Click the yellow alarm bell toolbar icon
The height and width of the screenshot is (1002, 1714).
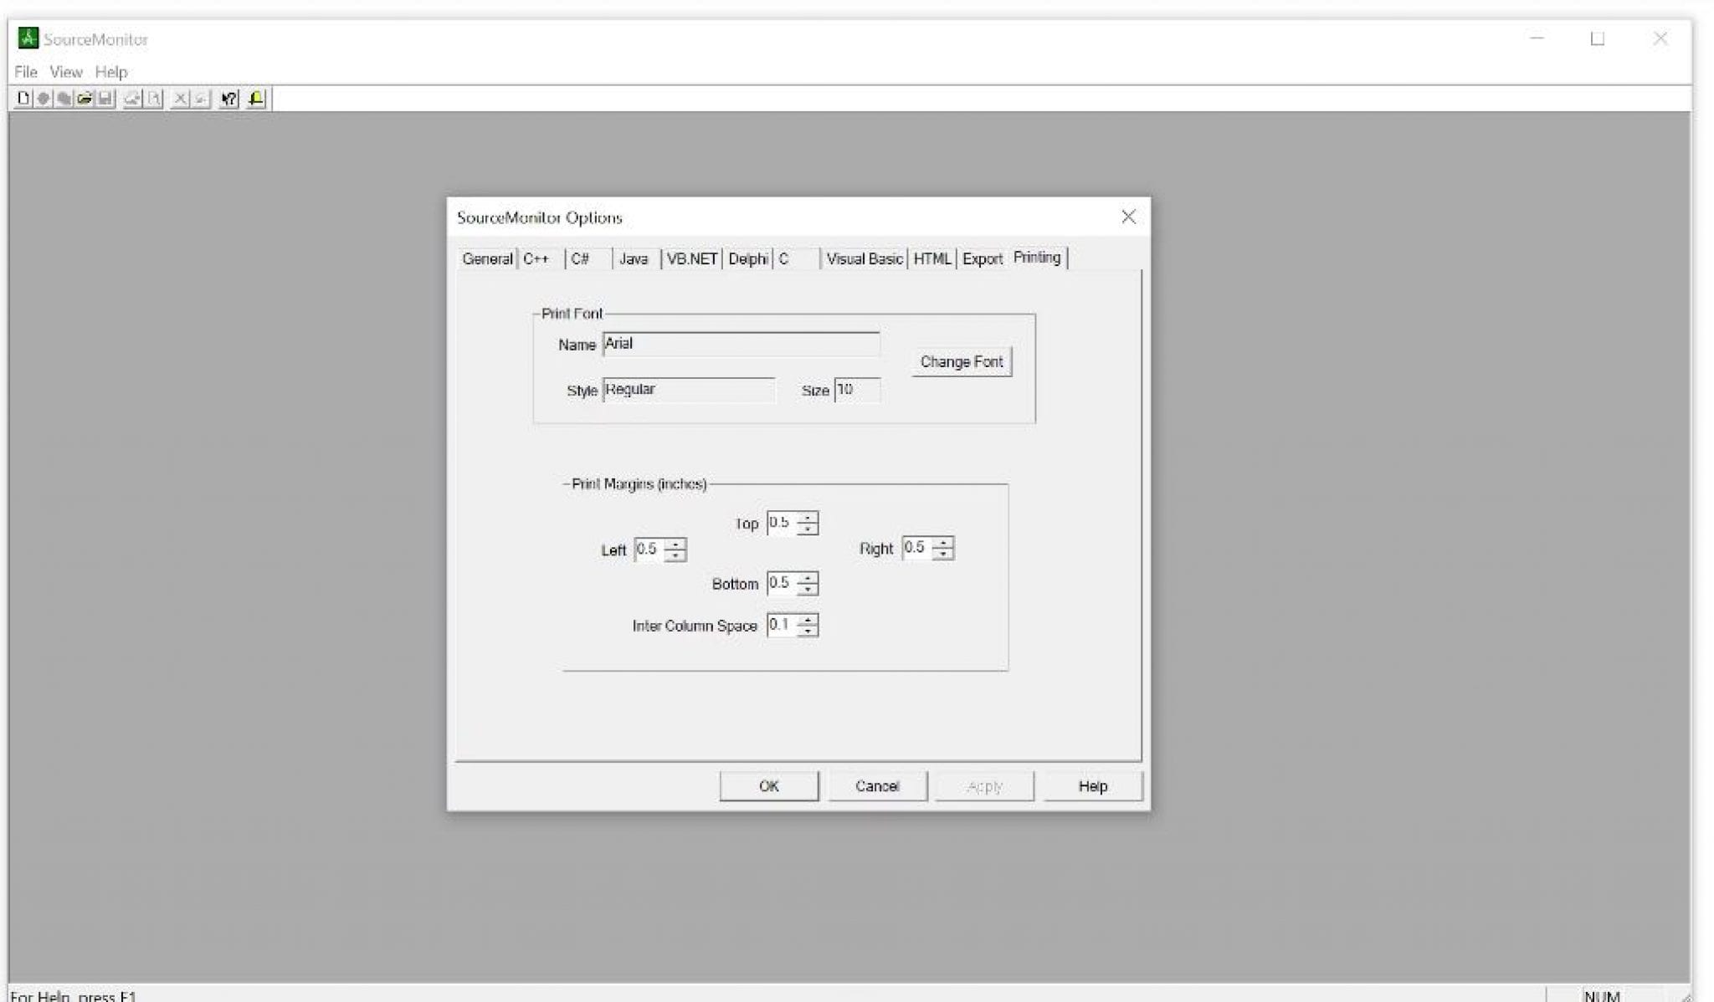[255, 99]
